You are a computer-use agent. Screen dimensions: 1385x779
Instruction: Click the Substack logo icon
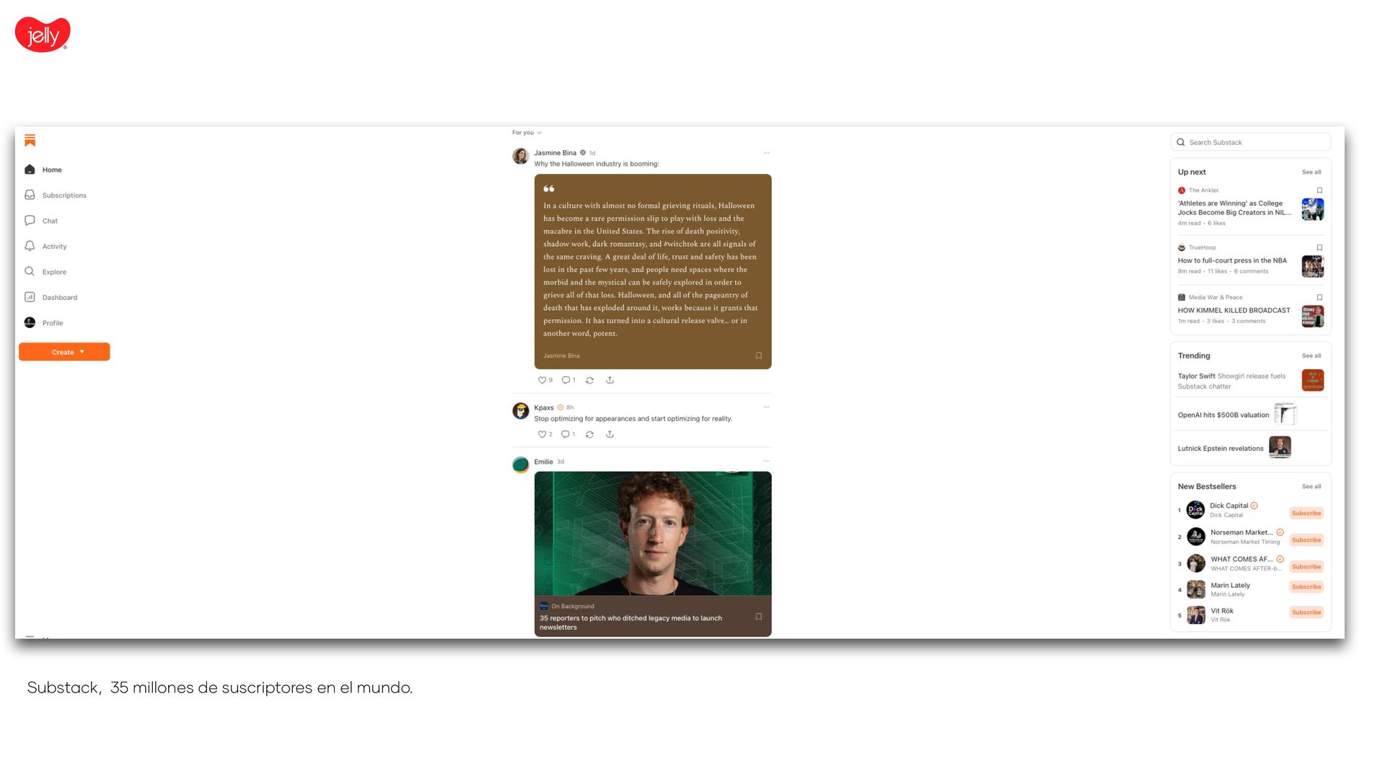[30, 140]
